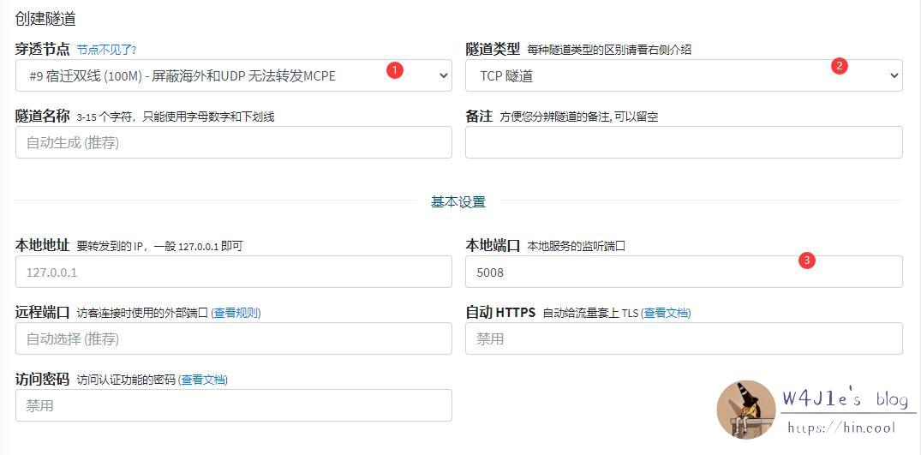Click the 本地端口 field showing 5008

tap(683, 272)
